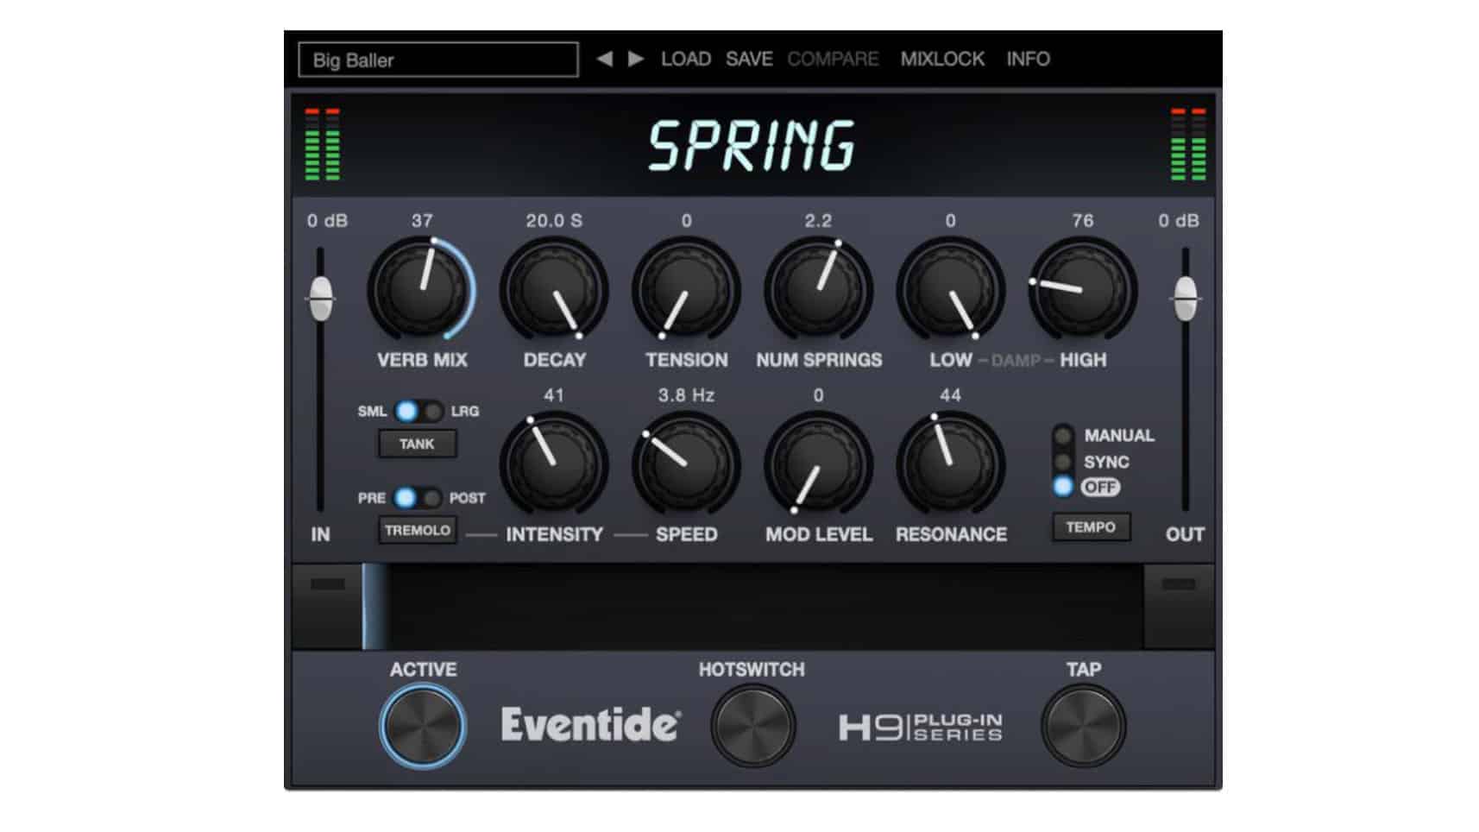Click the MOD LEVEL knob

[x=818, y=464]
